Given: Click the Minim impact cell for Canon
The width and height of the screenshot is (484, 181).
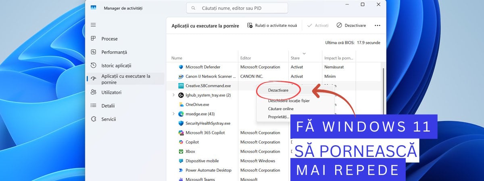Looking at the screenshot, I should [330, 76].
